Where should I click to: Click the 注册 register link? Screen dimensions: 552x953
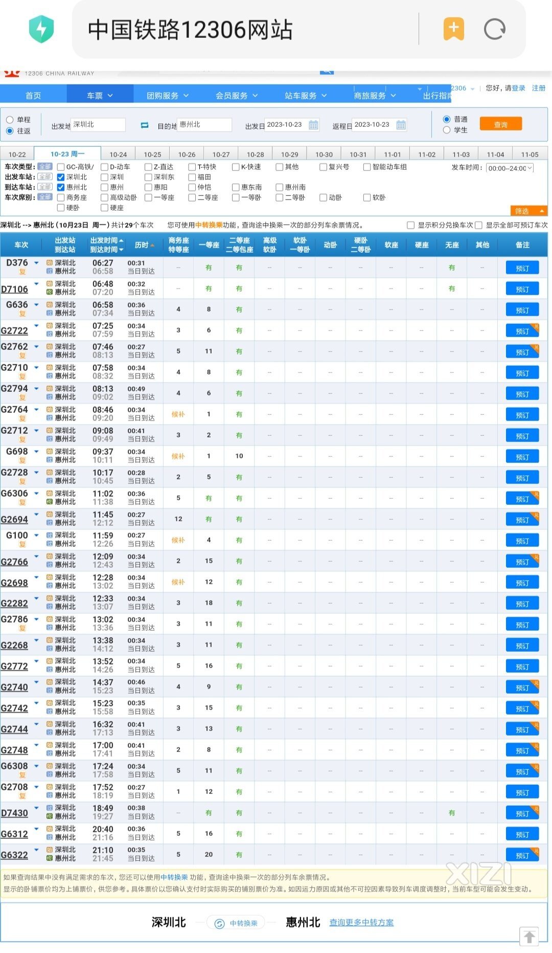click(539, 88)
